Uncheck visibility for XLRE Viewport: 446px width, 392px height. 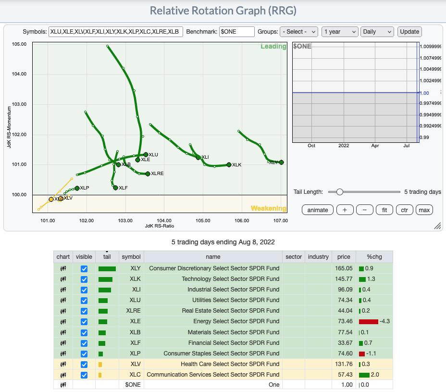(84, 311)
